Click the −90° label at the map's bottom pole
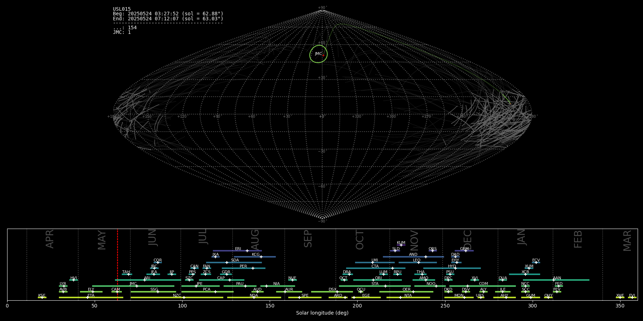Viewport: 643px width, 321px height. tap(322, 221)
